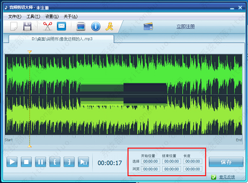Click the orange playhead marker above waveform
This screenshot has height=183, width=248.
(x=30, y=52)
